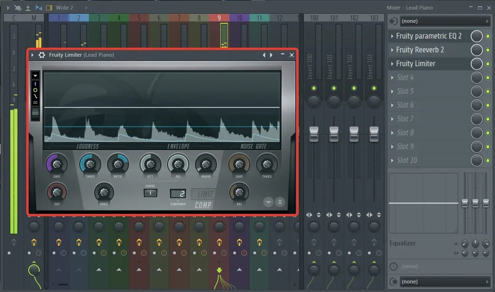Image resolution: width=495 pixels, height=292 pixels.
Task: Switch Fruity Limiter to COMP mode
Action: [203, 205]
